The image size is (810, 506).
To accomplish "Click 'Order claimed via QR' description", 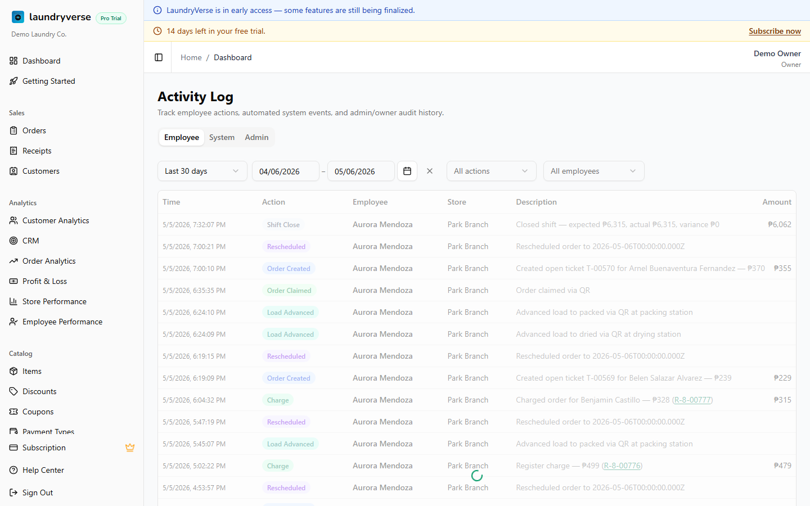I will coord(553,290).
